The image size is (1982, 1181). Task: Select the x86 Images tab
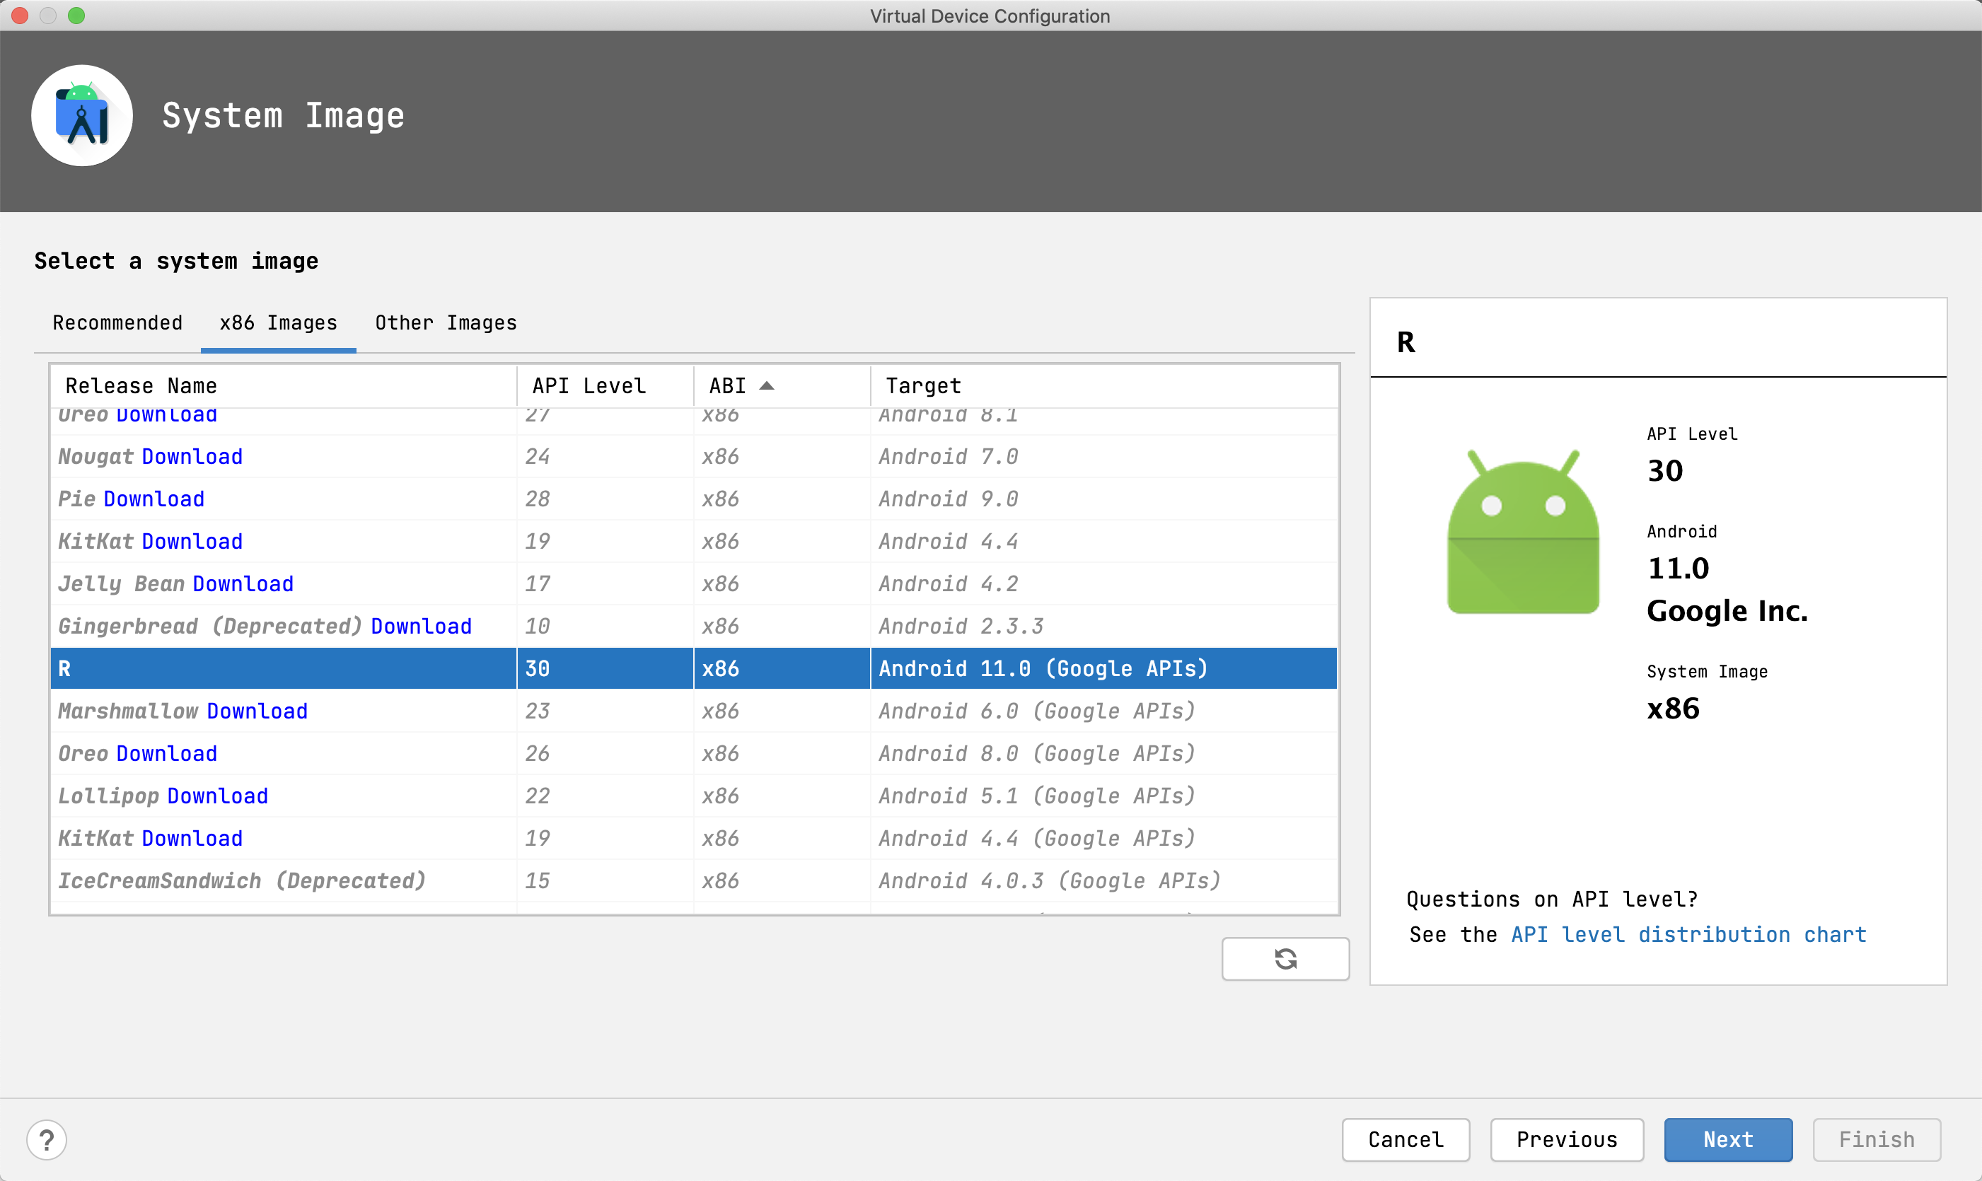(x=278, y=322)
